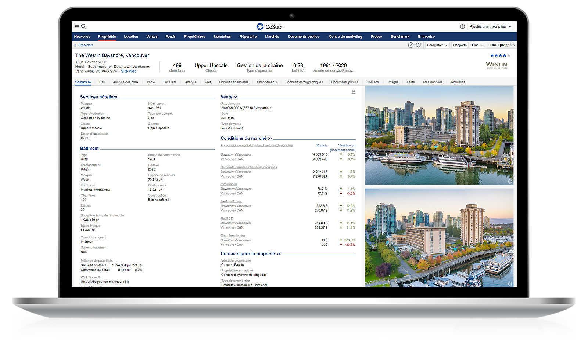Open the help question mark icon
Viewport: 588px width, 347px height.
click(x=462, y=26)
